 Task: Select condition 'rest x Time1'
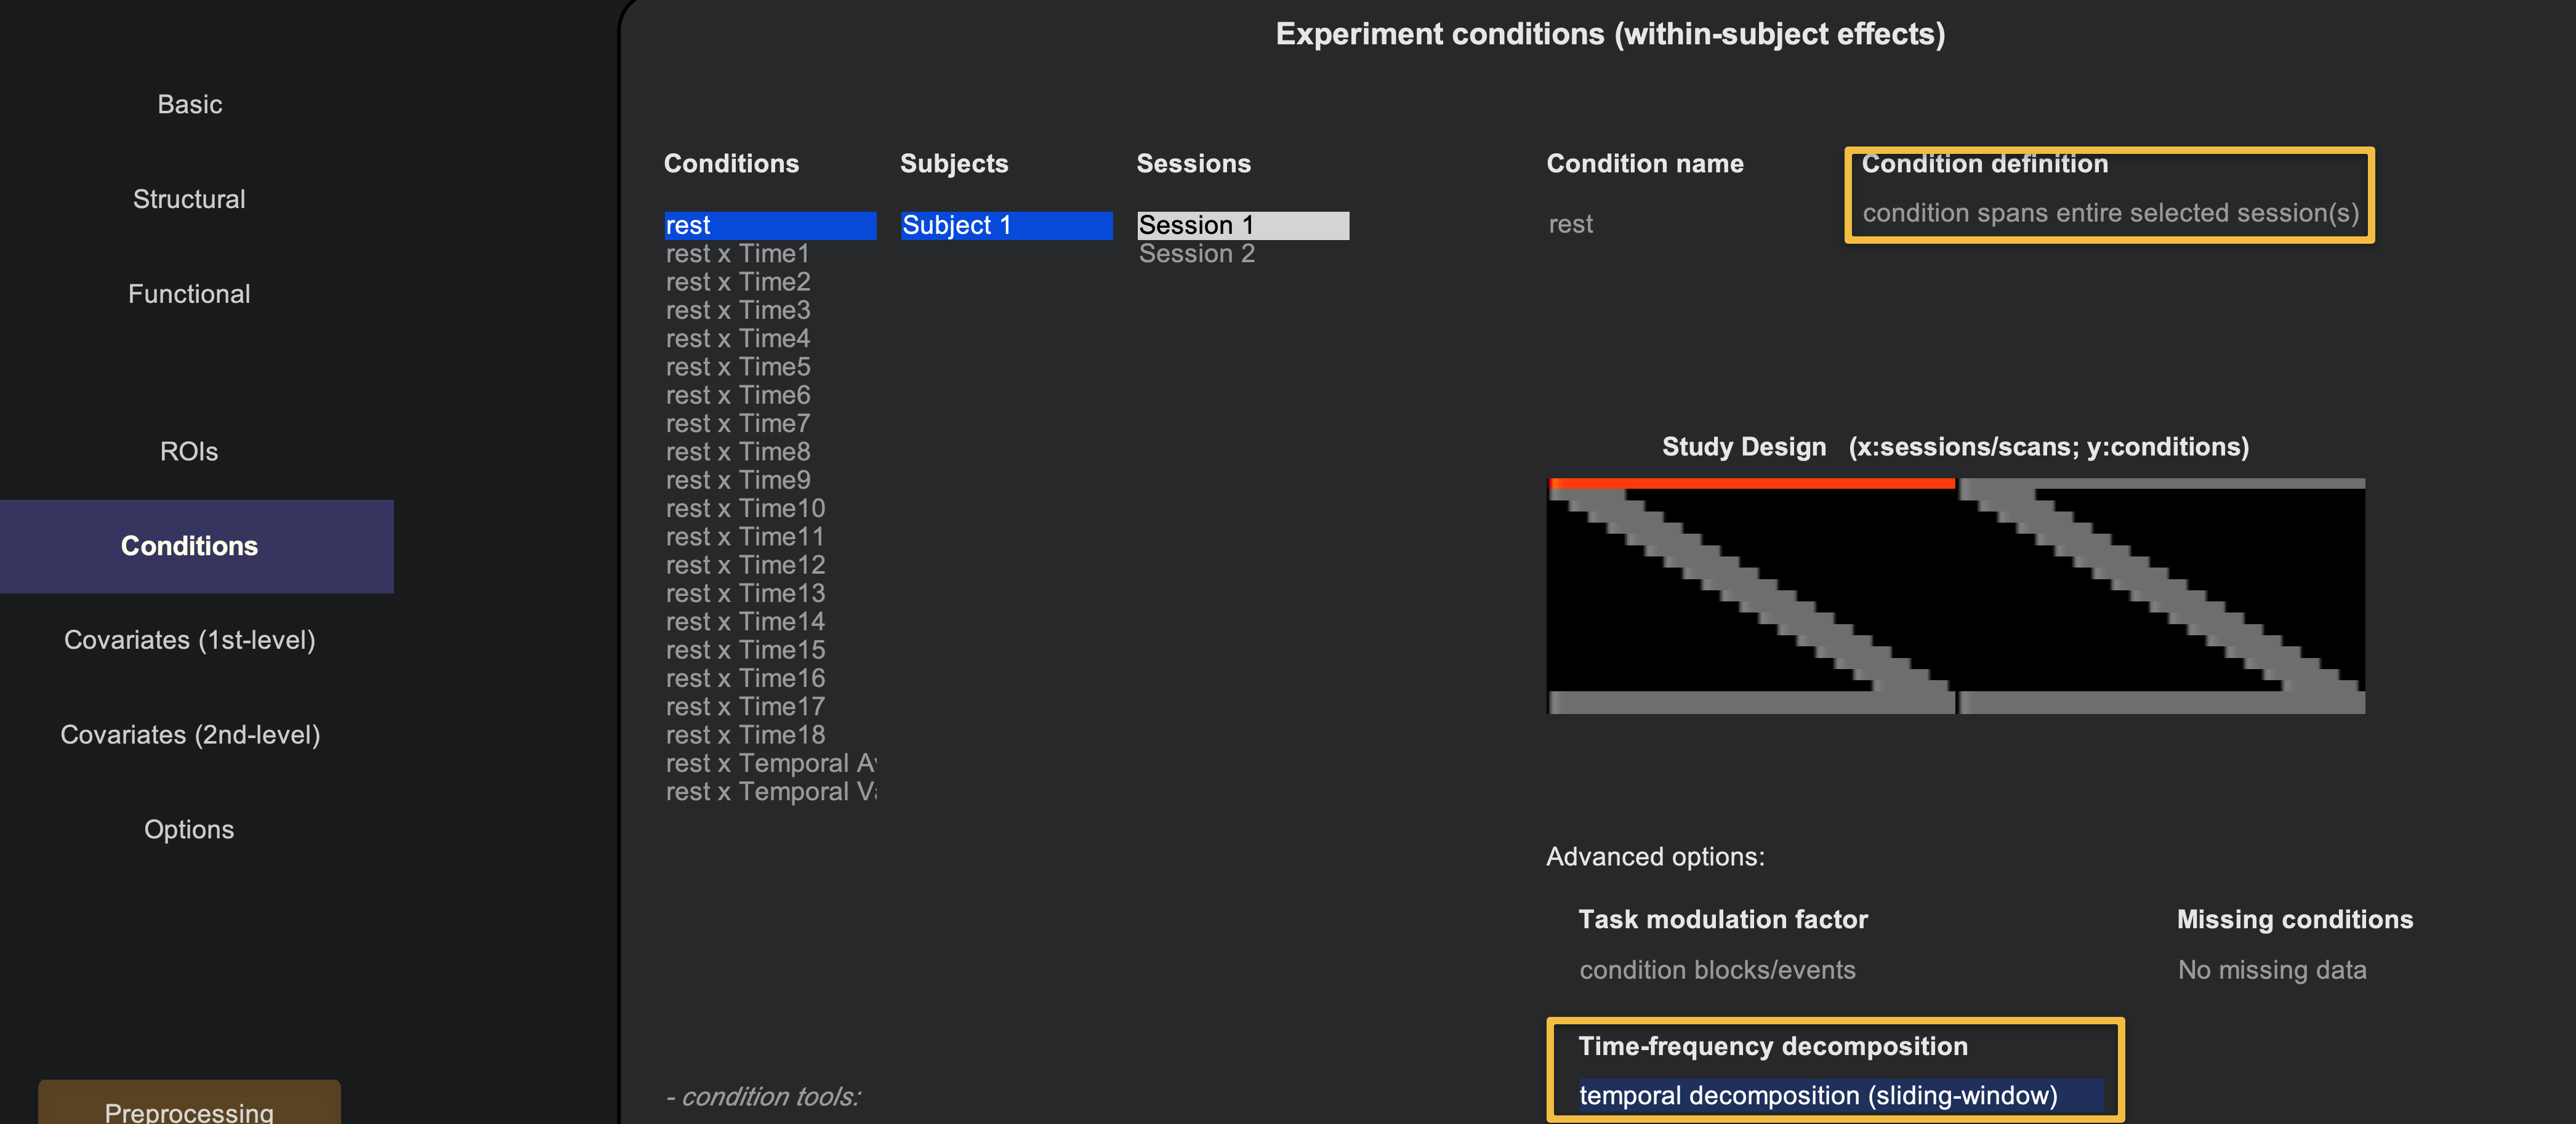pyautogui.click(x=770, y=254)
